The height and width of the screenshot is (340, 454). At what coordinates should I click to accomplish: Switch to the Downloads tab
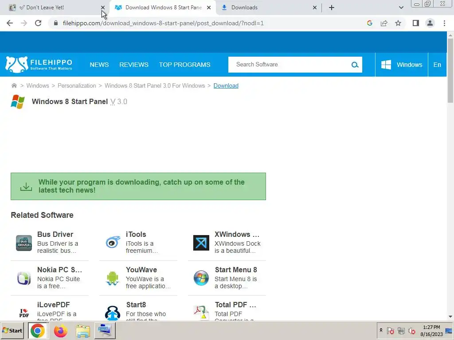point(268,8)
